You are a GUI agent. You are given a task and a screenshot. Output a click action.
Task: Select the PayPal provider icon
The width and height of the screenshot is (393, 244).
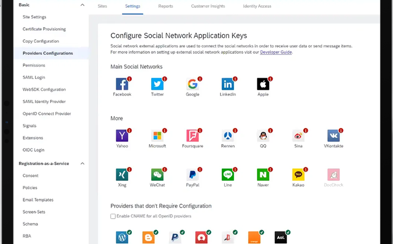pos(192,175)
